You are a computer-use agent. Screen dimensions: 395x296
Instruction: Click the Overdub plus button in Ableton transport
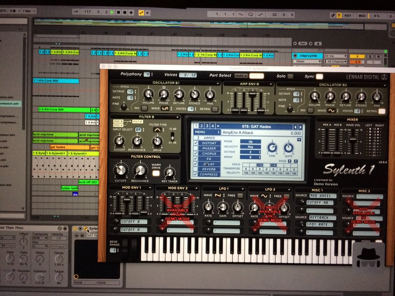(131, 12)
